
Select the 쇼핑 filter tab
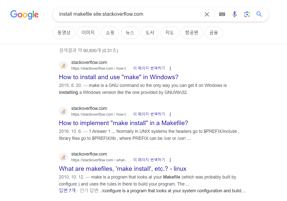(110, 33)
